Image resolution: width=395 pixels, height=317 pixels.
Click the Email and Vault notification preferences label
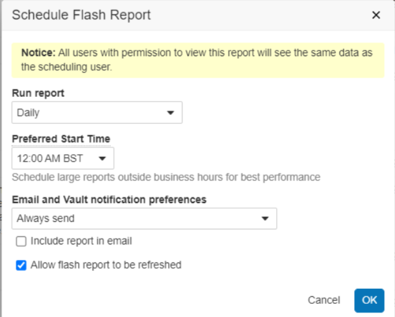pyautogui.click(x=109, y=199)
